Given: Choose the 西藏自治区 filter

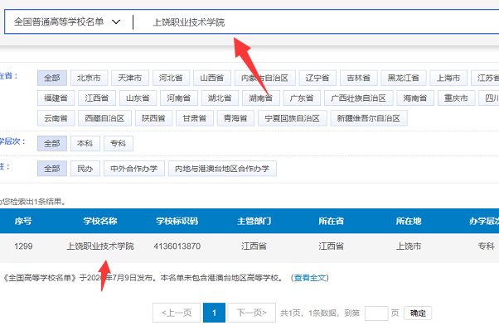Looking at the screenshot, I should [x=104, y=118].
